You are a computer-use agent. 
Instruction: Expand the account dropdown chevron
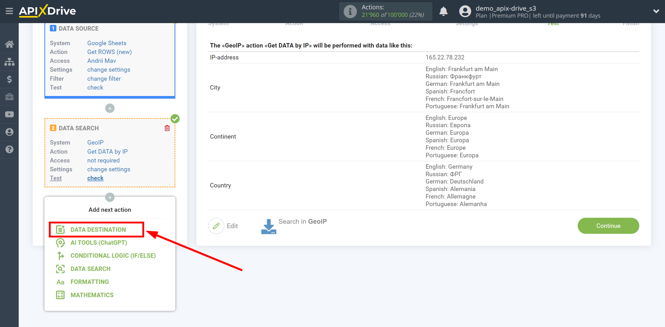click(x=656, y=11)
